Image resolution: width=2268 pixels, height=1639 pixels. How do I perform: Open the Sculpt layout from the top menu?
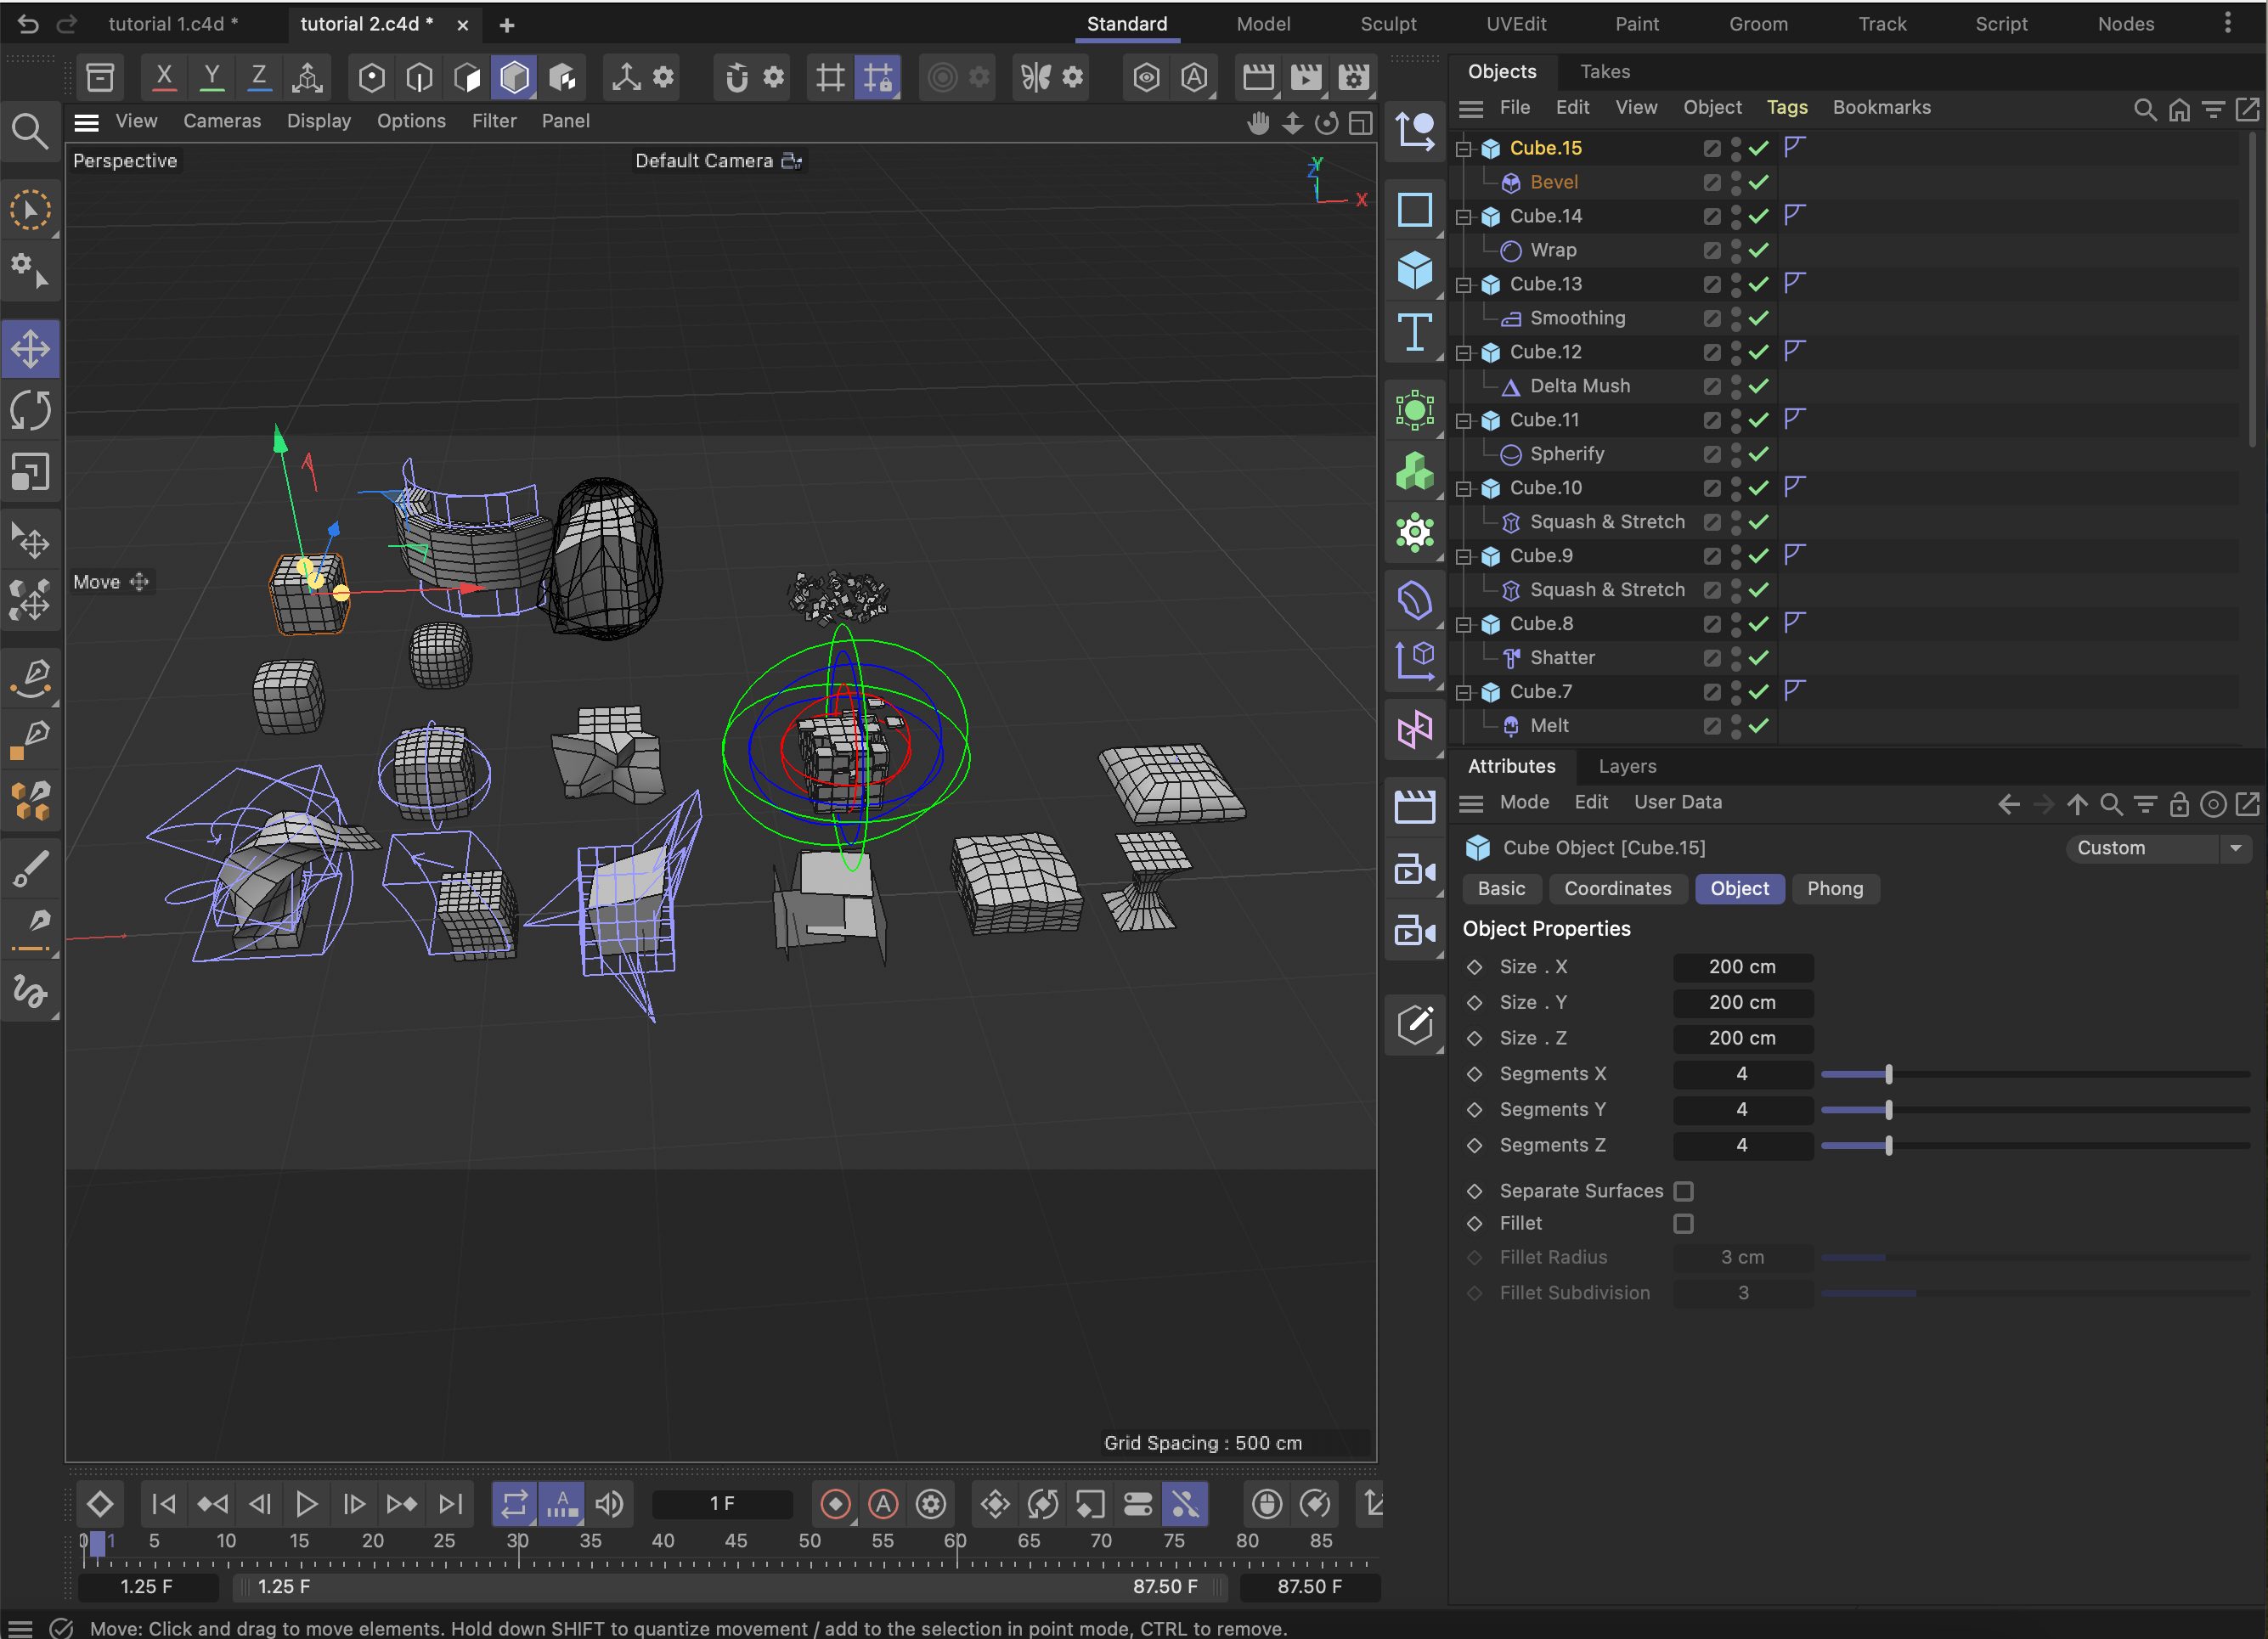[1388, 23]
